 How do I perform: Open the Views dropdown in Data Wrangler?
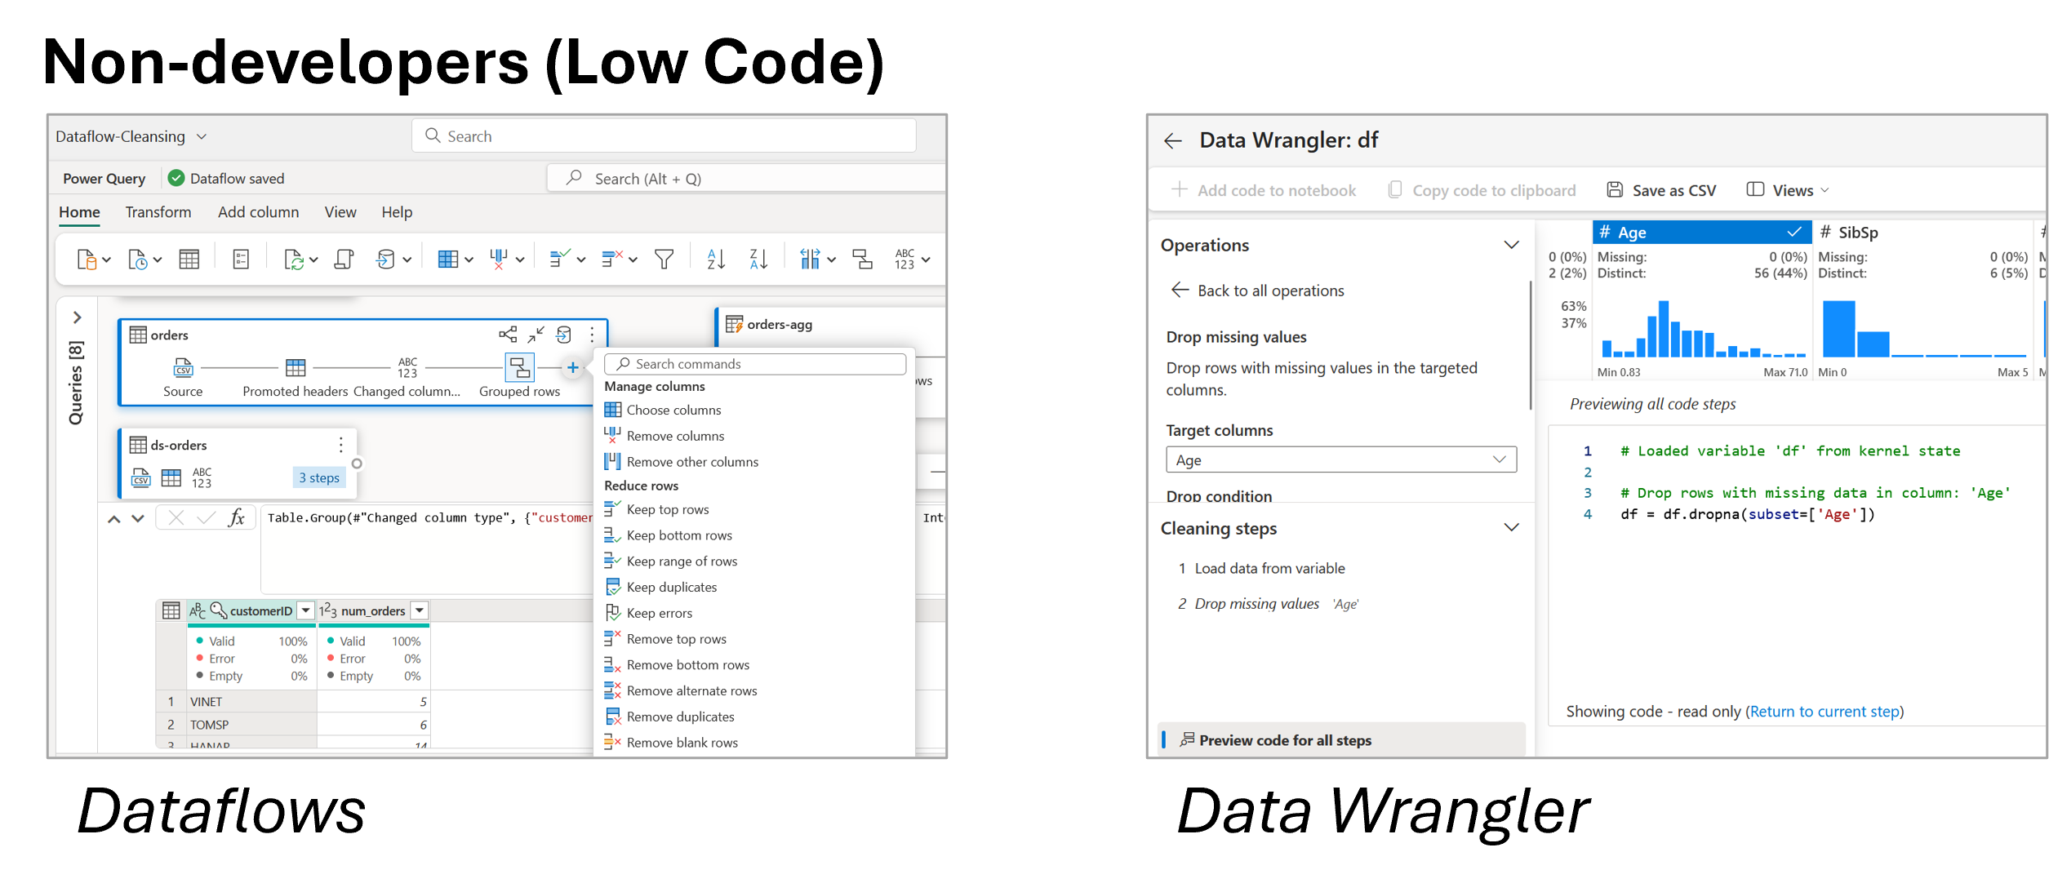1788,190
